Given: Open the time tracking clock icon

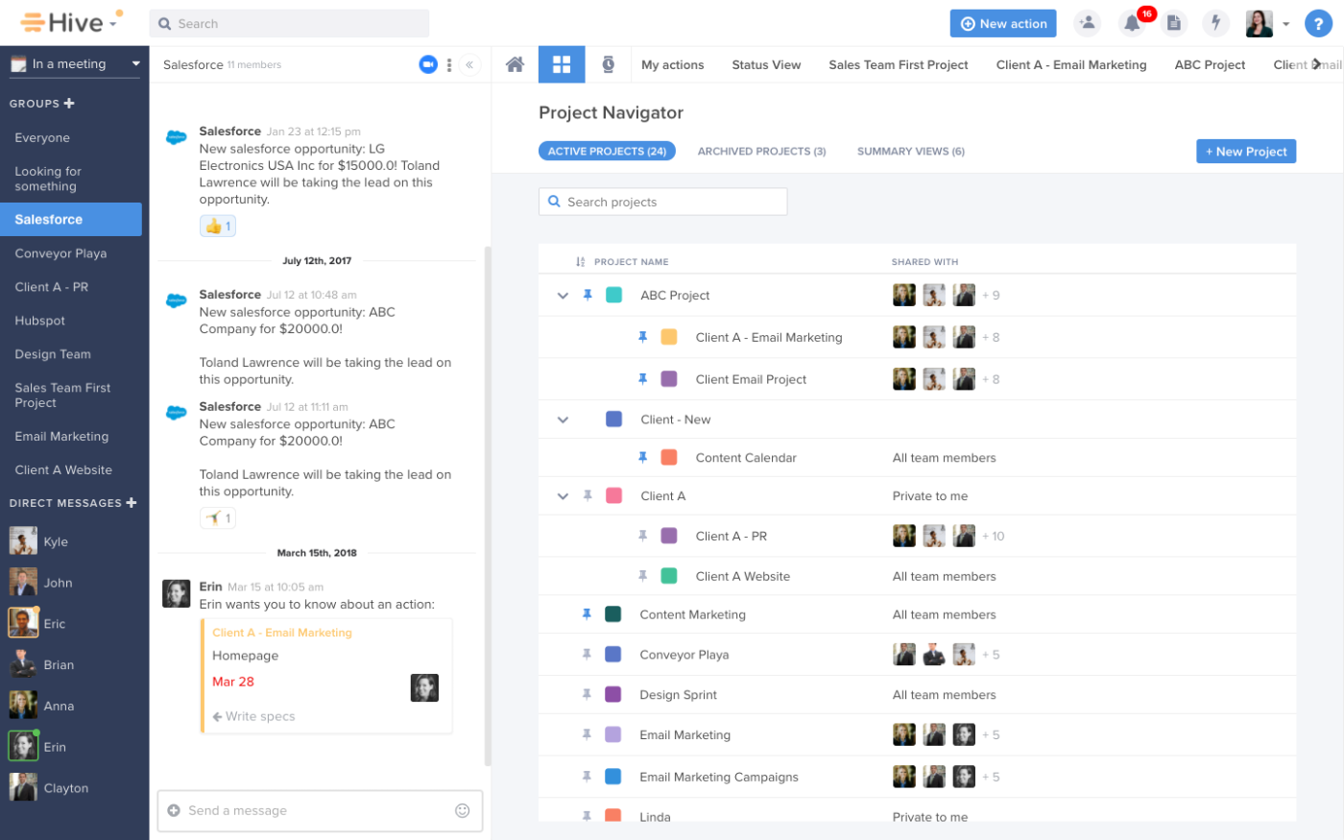Looking at the screenshot, I should (x=609, y=64).
